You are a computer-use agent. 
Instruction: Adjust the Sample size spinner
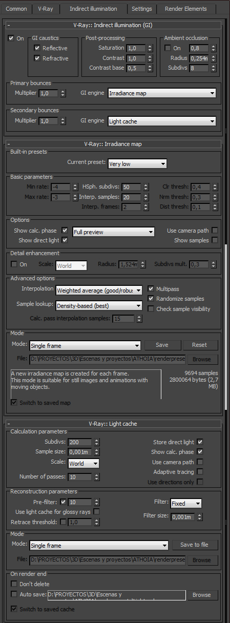coord(96,452)
